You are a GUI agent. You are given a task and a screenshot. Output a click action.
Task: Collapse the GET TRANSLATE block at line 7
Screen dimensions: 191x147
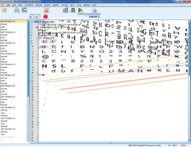37,38
